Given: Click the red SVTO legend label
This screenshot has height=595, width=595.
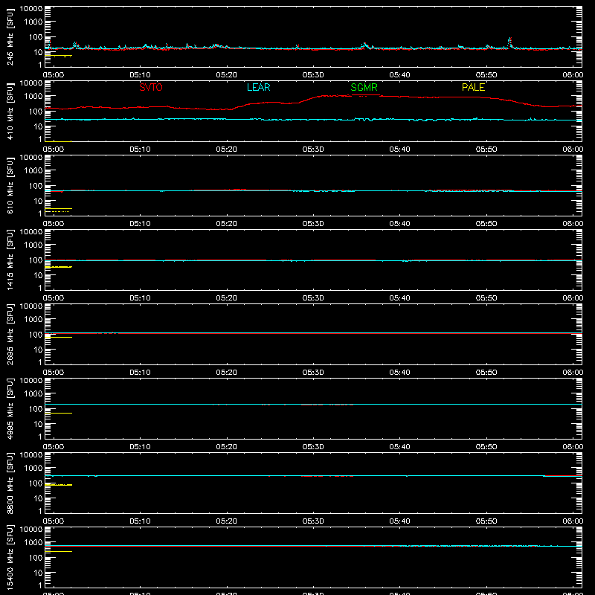Looking at the screenshot, I should tap(151, 87).
